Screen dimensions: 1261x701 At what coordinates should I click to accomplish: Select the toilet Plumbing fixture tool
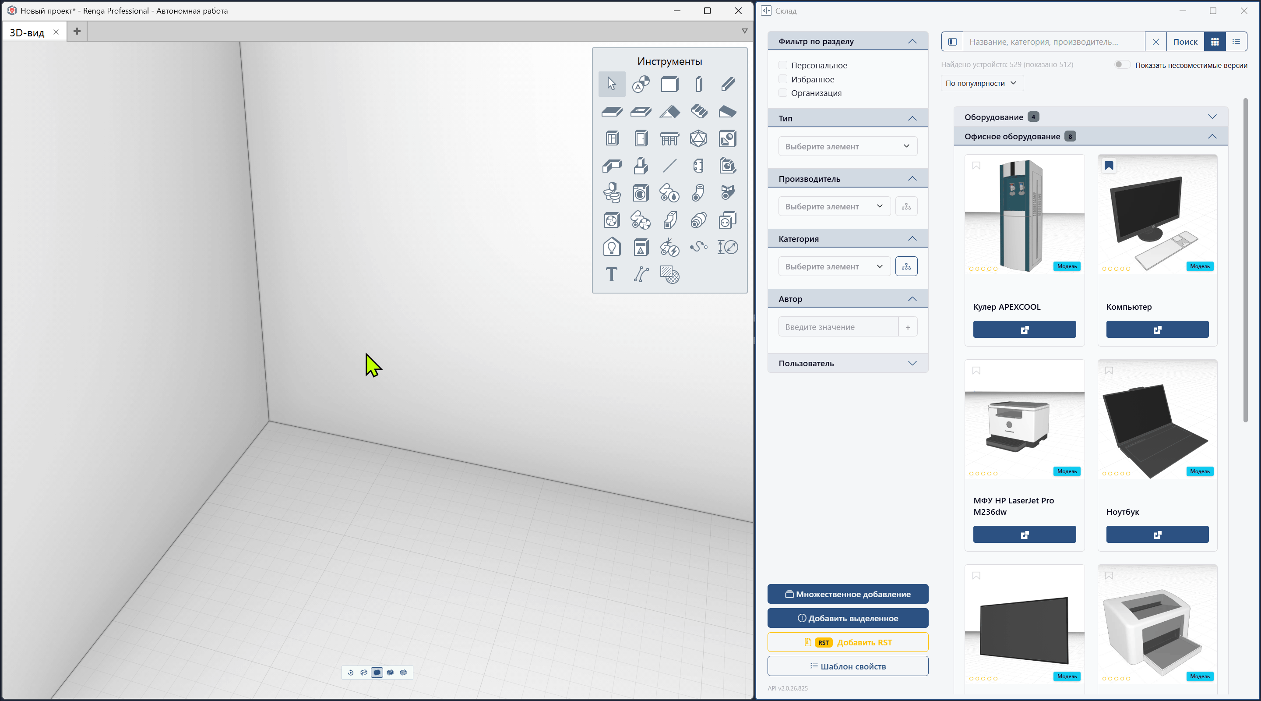(x=612, y=193)
